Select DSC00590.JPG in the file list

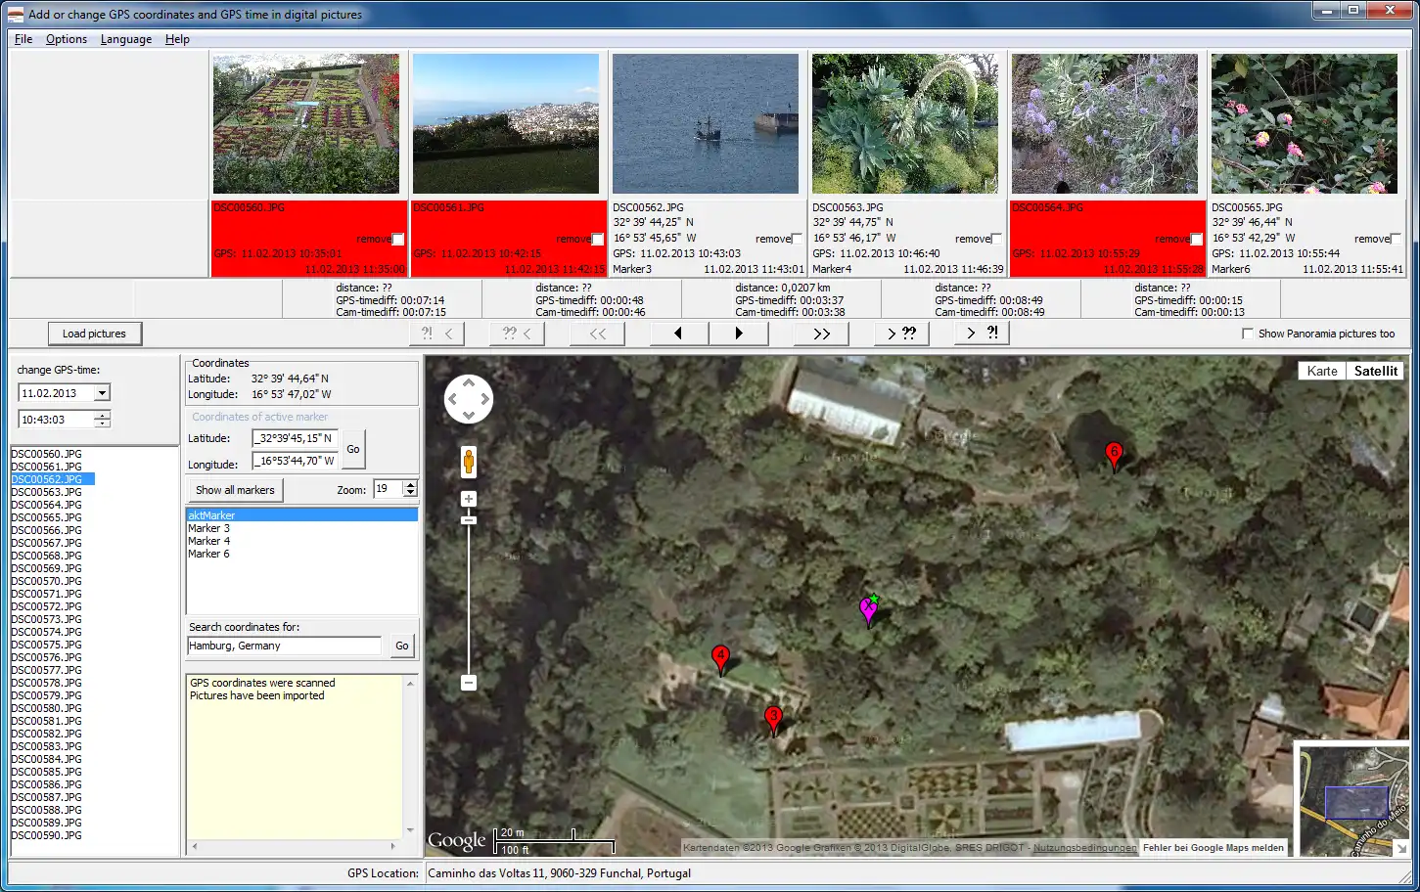pyautogui.click(x=47, y=835)
